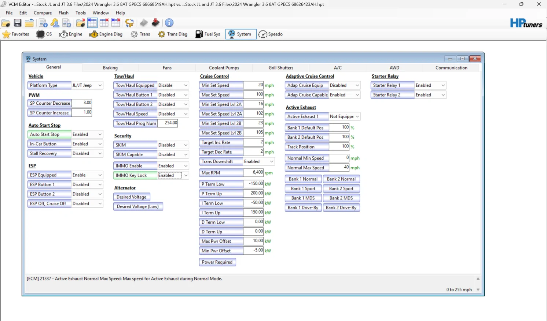Click the Max RPM value field
The image size is (547, 321).
coord(253,173)
